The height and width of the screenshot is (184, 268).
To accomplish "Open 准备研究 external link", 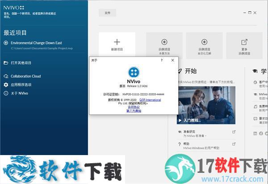I will 234,132.
